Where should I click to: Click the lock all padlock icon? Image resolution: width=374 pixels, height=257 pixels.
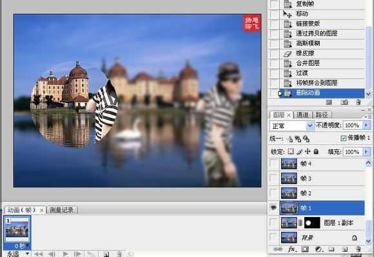pyautogui.click(x=316, y=151)
